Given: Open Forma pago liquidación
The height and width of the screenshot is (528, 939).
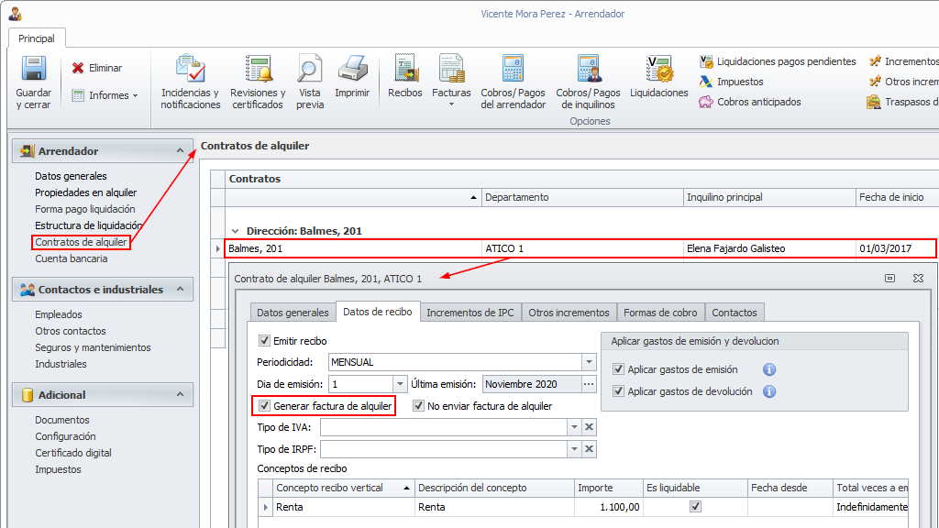Looking at the screenshot, I should tap(85, 209).
